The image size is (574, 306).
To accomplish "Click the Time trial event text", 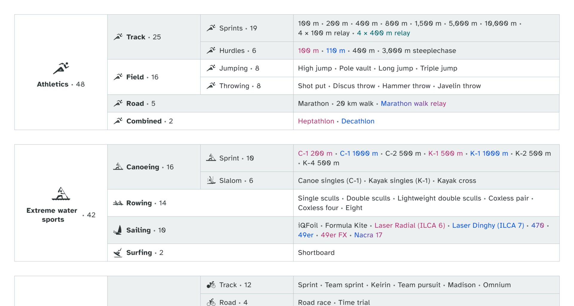I will (x=354, y=302).
